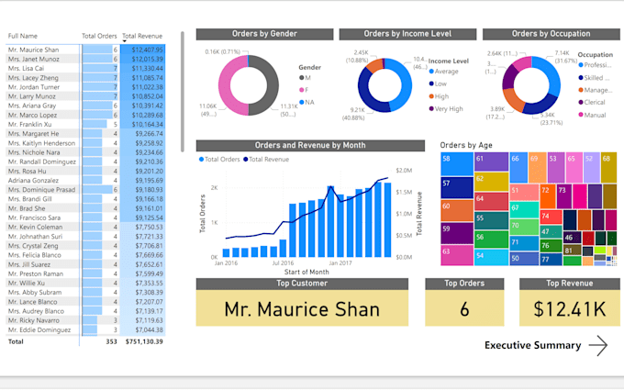
Task: Select the Manual occupation legend item
Action: (x=592, y=115)
